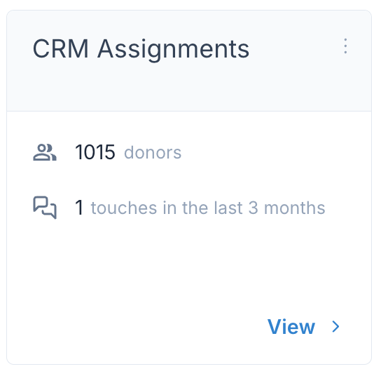Select the CRM Assignments title

click(141, 49)
